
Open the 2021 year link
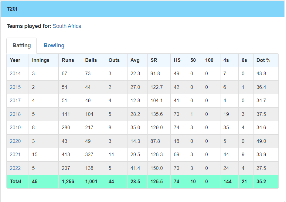click(15, 155)
